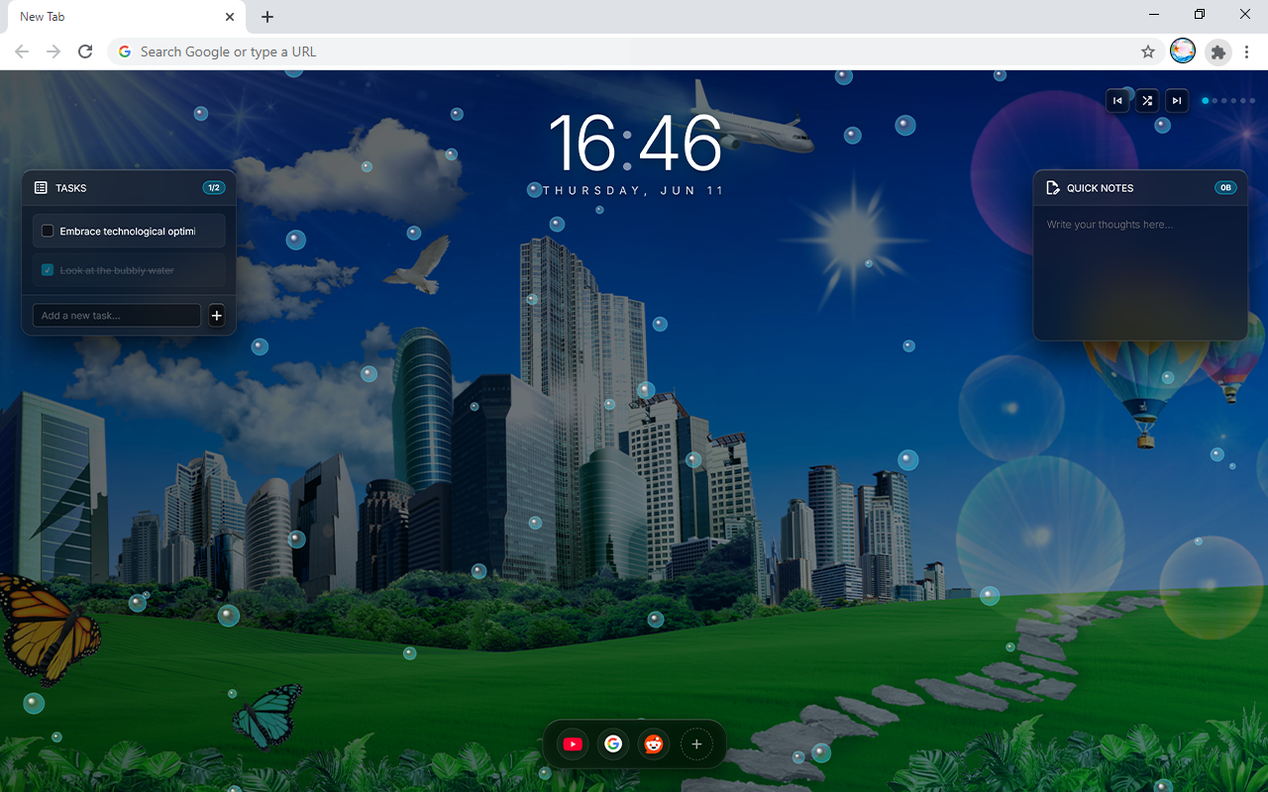Open the Reddit shortcut
This screenshot has height=792, width=1268.
654,744
